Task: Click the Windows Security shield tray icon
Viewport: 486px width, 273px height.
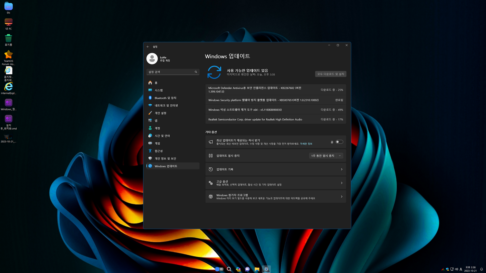Action: coord(447,269)
